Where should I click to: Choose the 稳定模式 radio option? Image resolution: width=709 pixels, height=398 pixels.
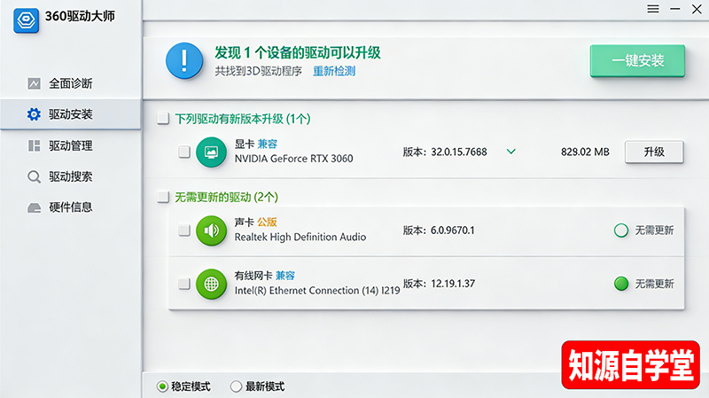coord(162,386)
